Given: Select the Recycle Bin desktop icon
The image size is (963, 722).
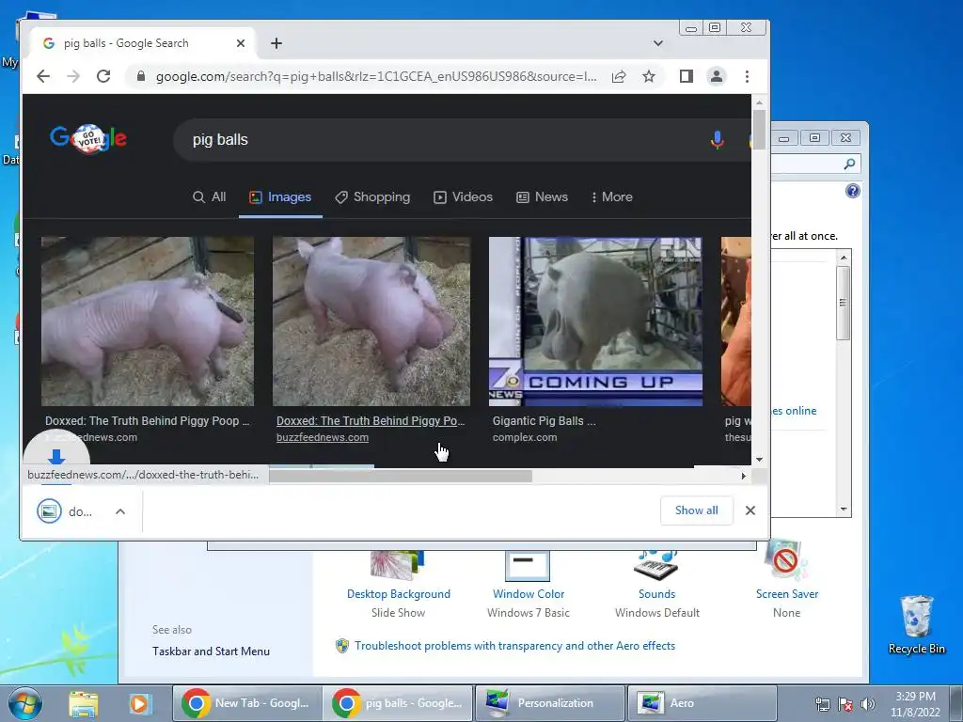Looking at the screenshot, I should pos(916,625).
